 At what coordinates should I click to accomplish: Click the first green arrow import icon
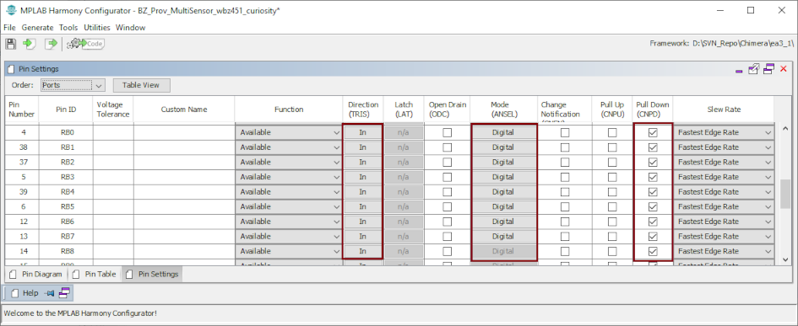coord(29,44)
